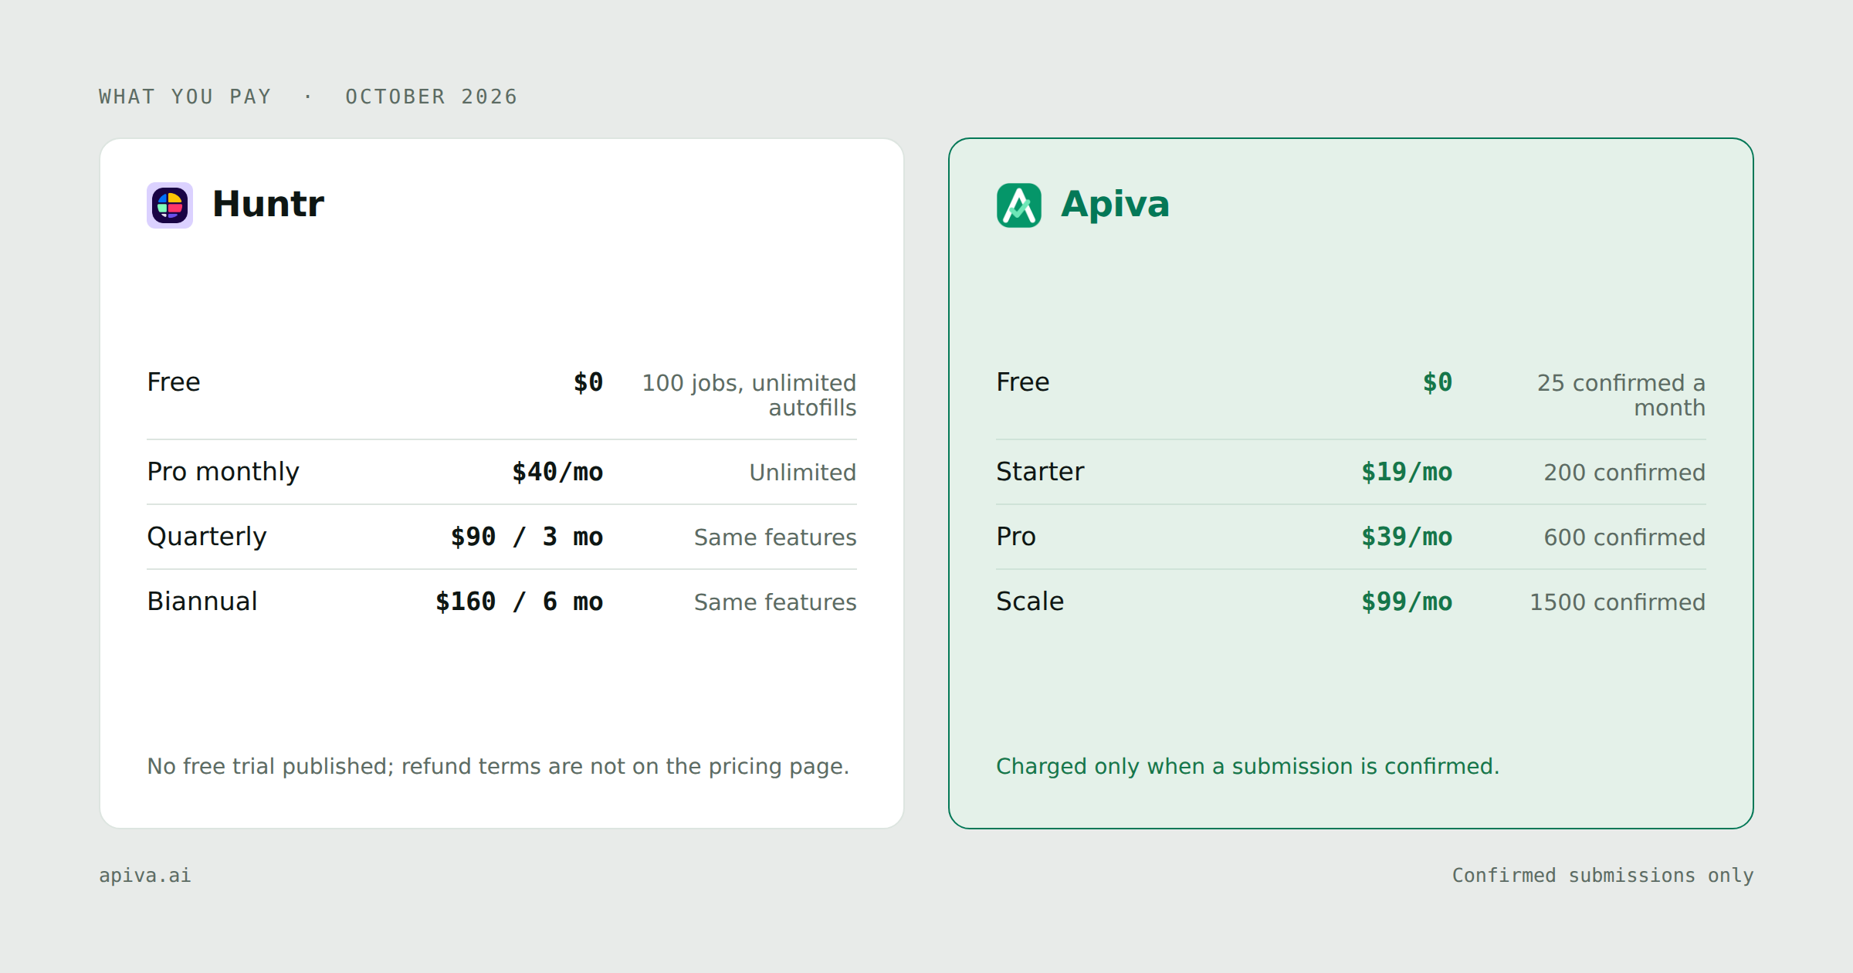Click Apiva's green $0 price
Viewport: 1853px width, 973px height.
pyautogui.click(x=1438, y=382)
